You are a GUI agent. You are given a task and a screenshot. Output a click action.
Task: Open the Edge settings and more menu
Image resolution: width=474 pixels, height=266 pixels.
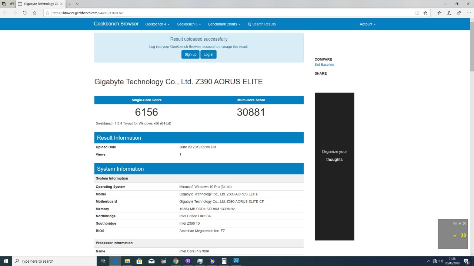468,13
